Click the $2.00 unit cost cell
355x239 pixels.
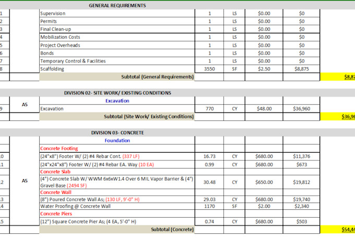point(264,206)
